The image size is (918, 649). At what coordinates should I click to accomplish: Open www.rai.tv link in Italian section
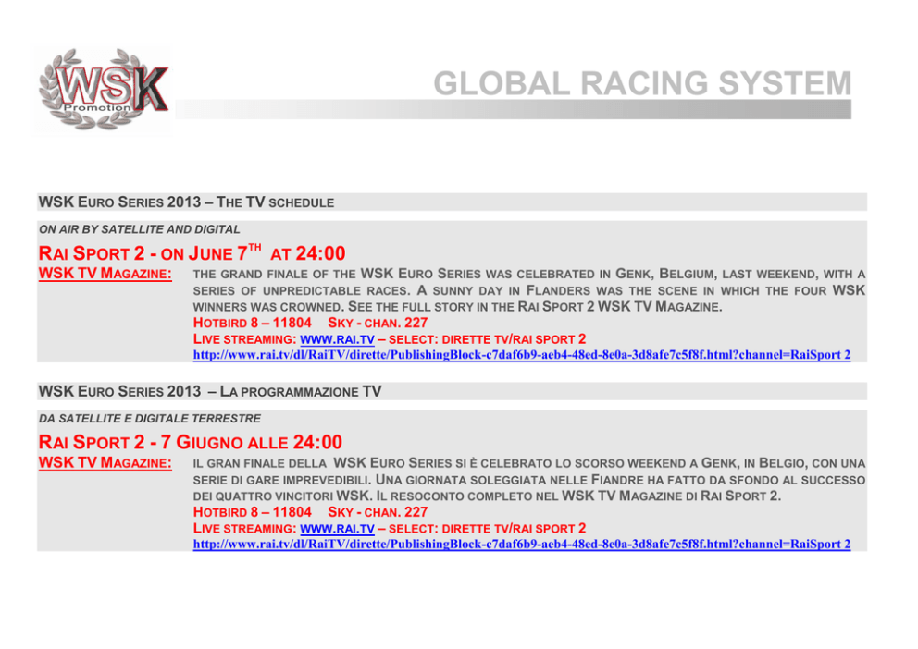click(337, 529)
